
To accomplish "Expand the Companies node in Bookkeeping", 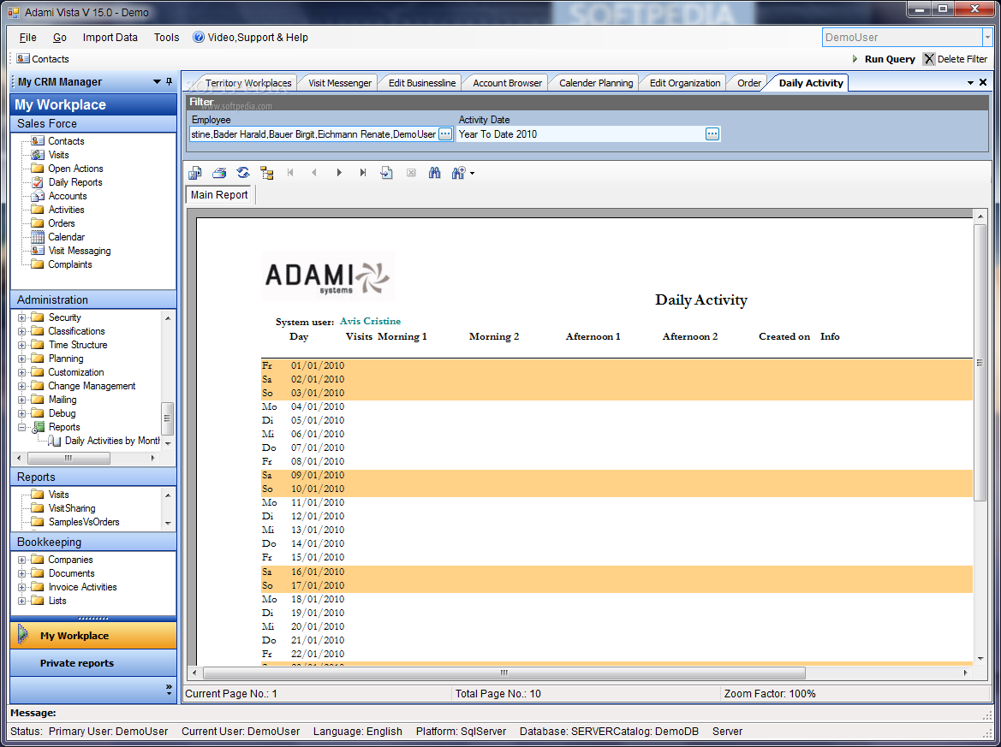I will point(21,560).
